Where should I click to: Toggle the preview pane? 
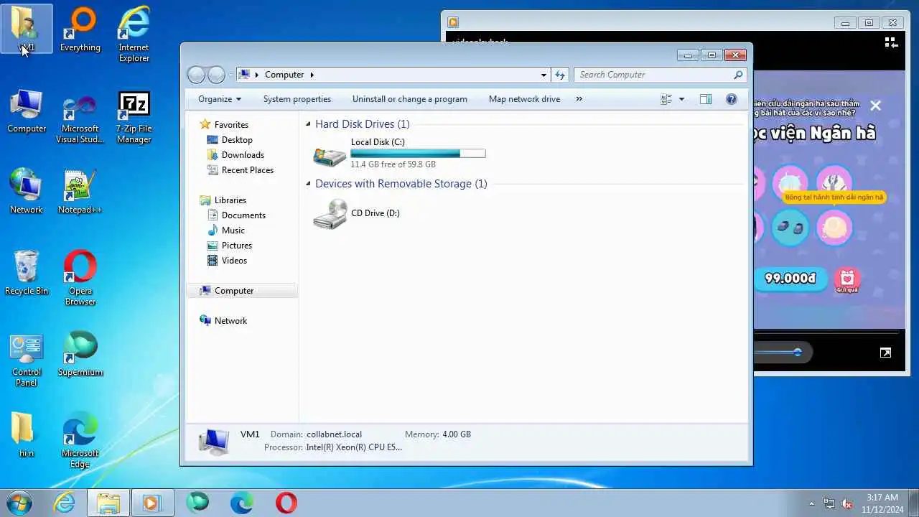[706, 99]
